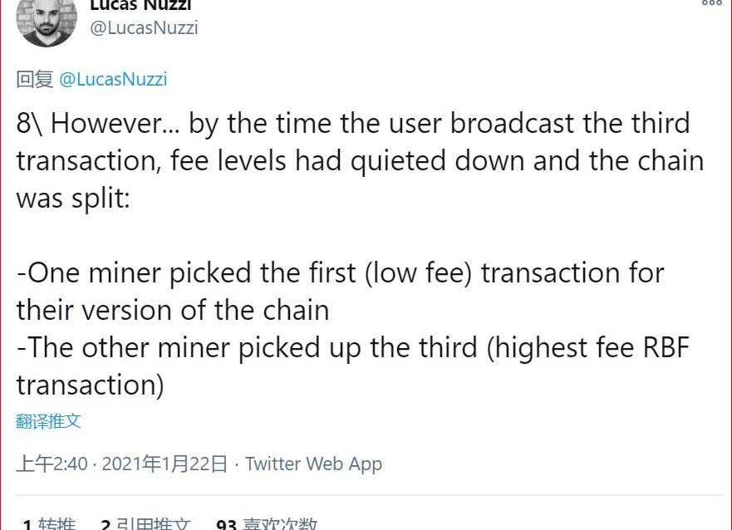Open the more options three-dot menu
Image resolution: width=732 pixels, height=530 pixels.
(711, 3)
